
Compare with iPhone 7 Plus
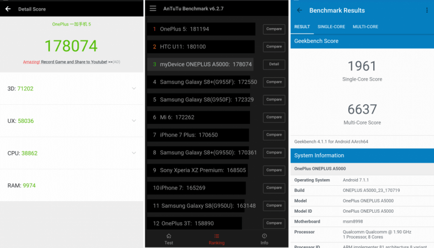274,135
